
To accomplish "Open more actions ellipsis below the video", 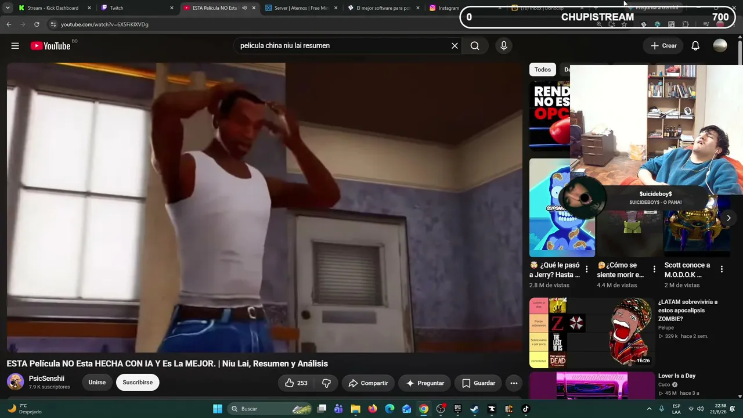I will 513,383.
